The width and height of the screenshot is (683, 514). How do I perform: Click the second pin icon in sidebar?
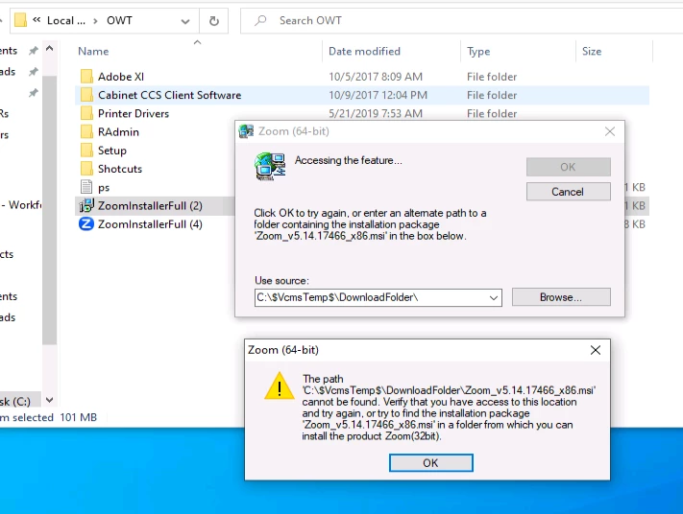tap(33, 72)
